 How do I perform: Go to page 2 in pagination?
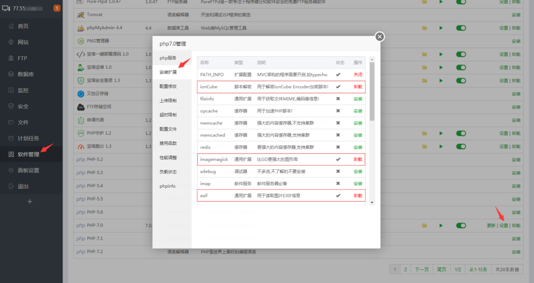(405, 269)
